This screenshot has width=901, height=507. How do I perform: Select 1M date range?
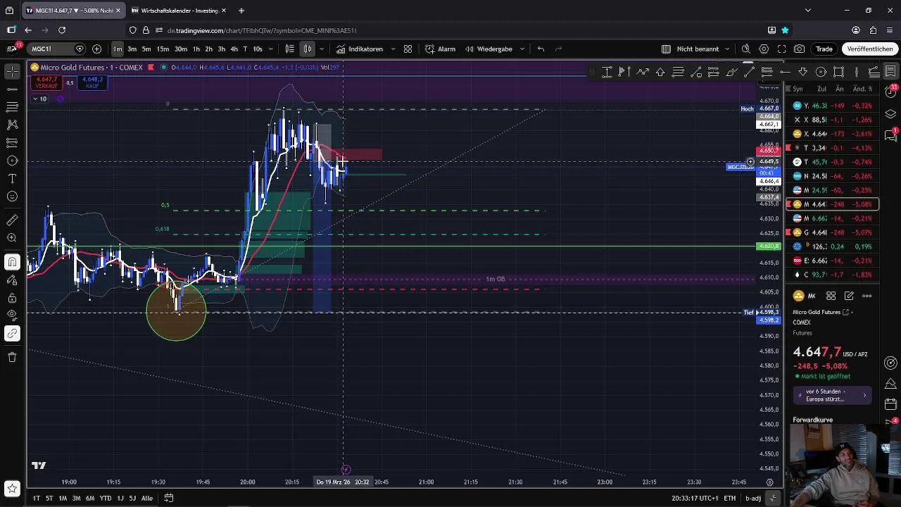[63, 498]
